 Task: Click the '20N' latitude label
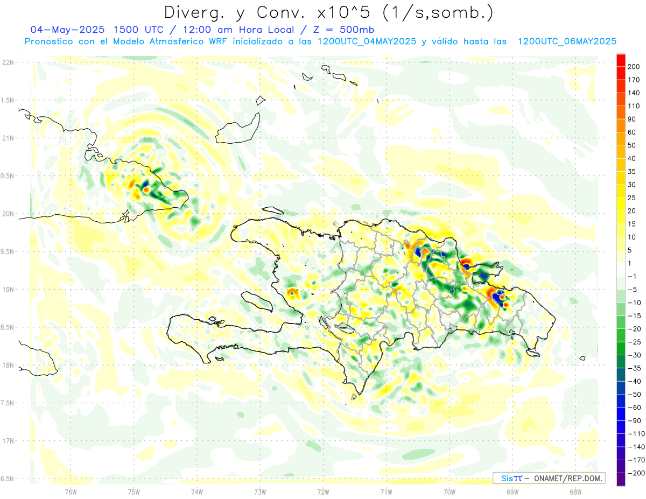[8, 214]
